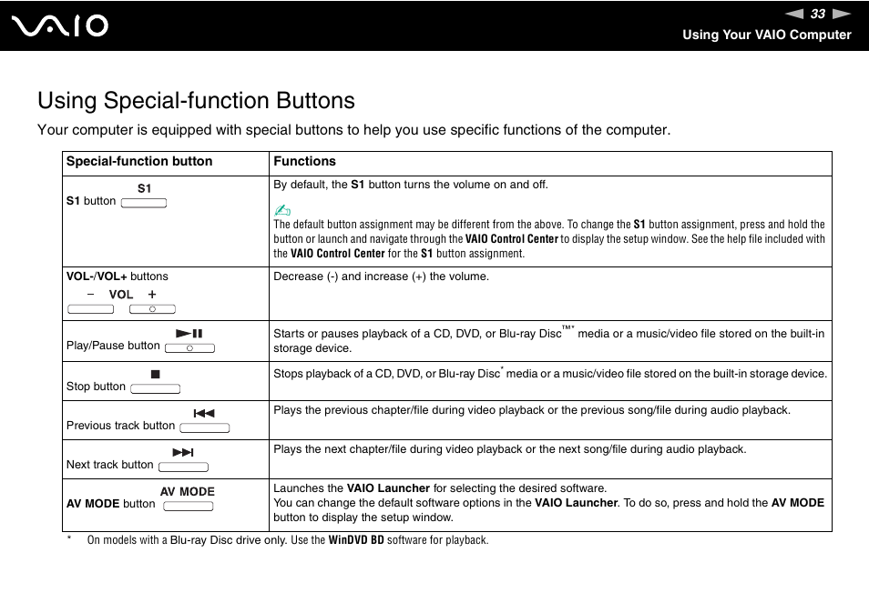Click the Previous track symbol icon

(x=204, y=413)
